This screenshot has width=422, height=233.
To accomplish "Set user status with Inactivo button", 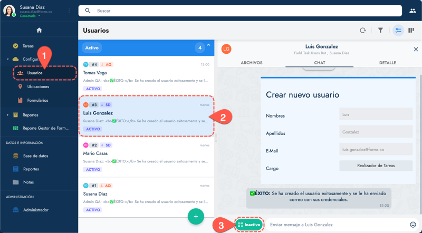I will [249, 225].
